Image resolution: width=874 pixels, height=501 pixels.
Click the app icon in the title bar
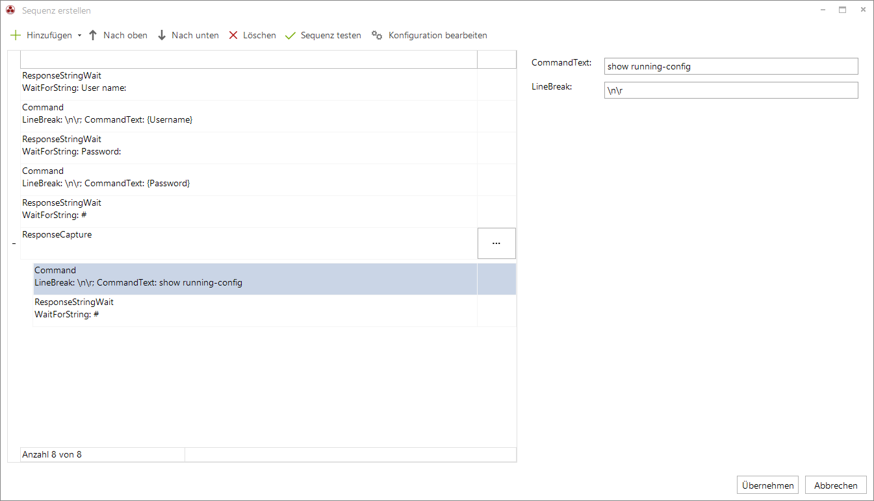[x=10, y=10]
